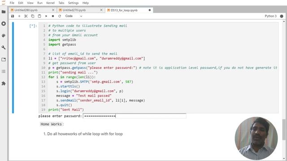Image resolution: width=287 pixels, height=161 pixels.
Task: Click the smtplib.SMTP('smtp.gmail.com', 587) line
Action: [x=95, y=82]
